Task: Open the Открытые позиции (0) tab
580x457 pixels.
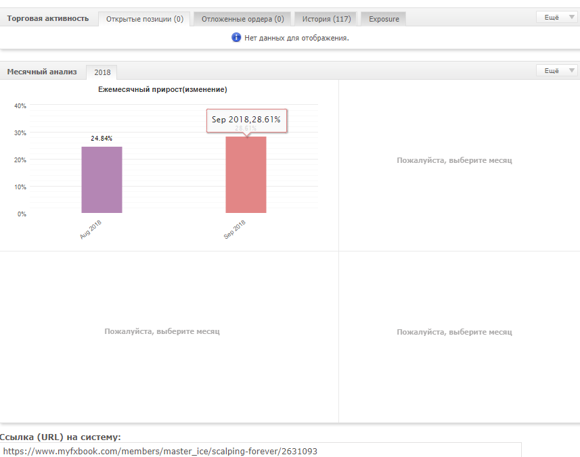Action: (144, 19)
